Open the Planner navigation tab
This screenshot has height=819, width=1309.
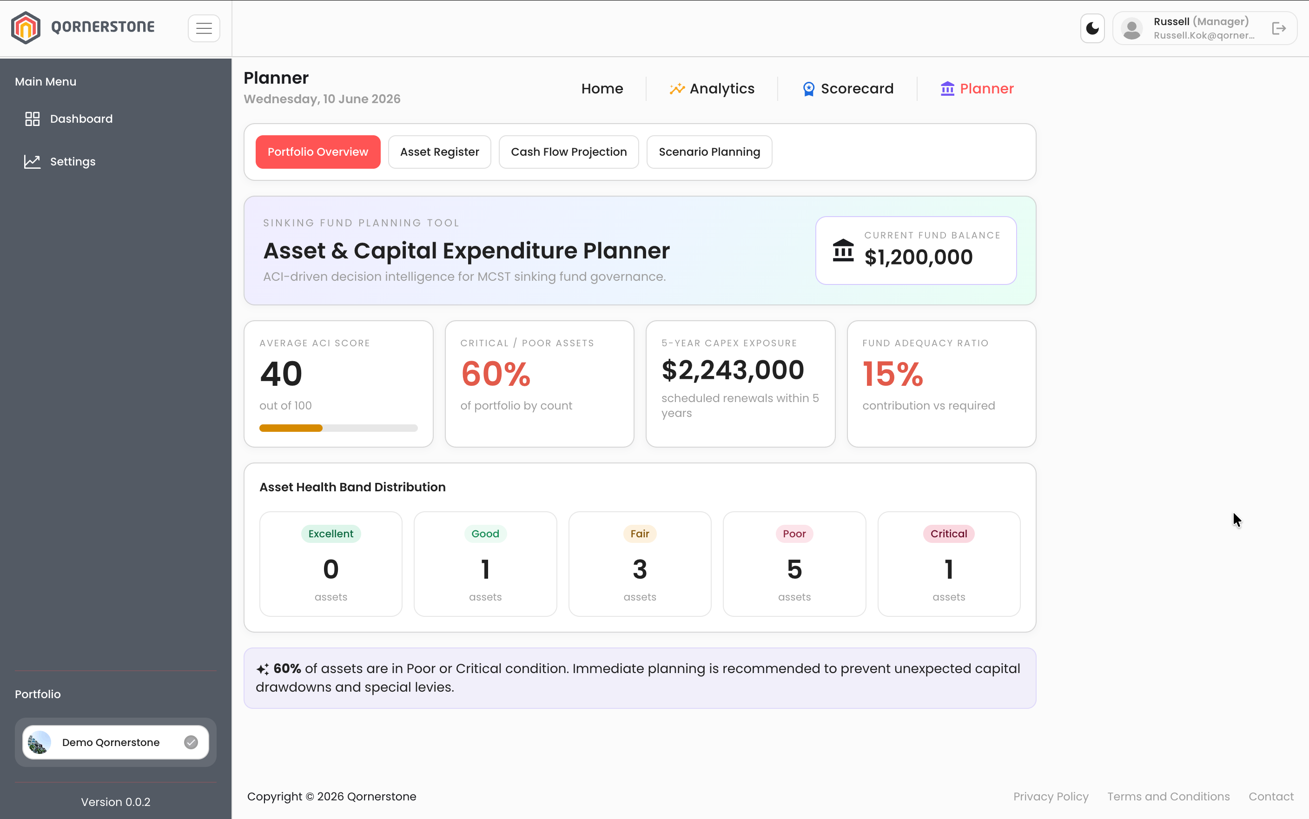977,88
